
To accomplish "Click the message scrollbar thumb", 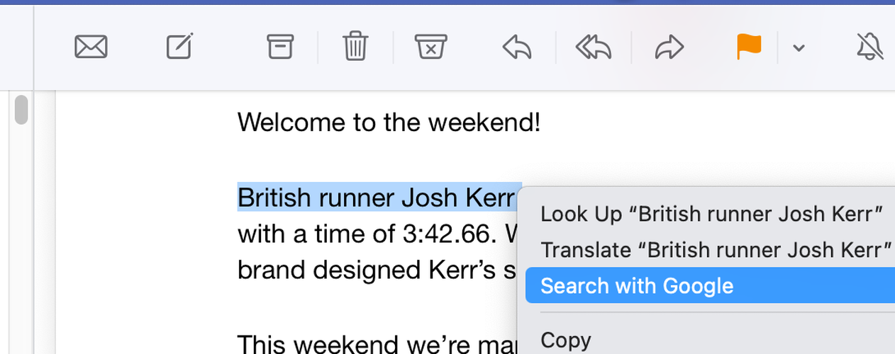I will point(21,110).
